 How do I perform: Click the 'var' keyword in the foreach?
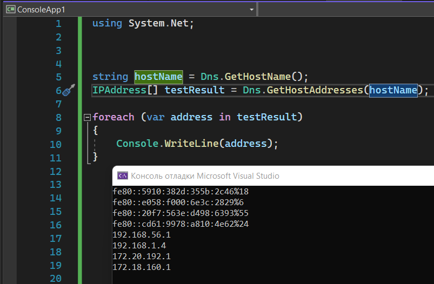[156, 117]
